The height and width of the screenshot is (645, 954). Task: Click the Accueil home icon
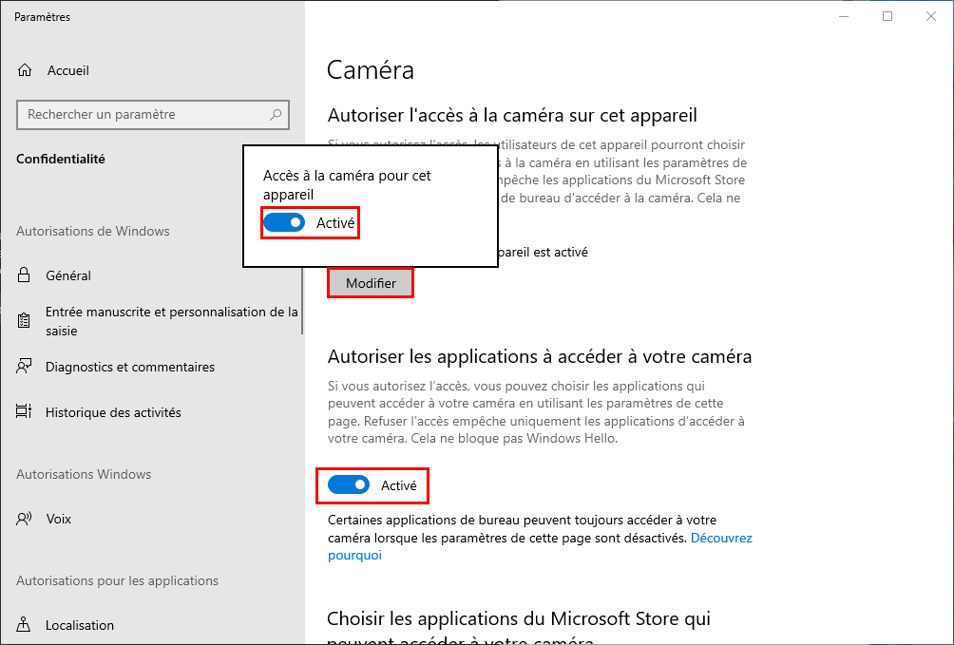[x=25, y=70]
